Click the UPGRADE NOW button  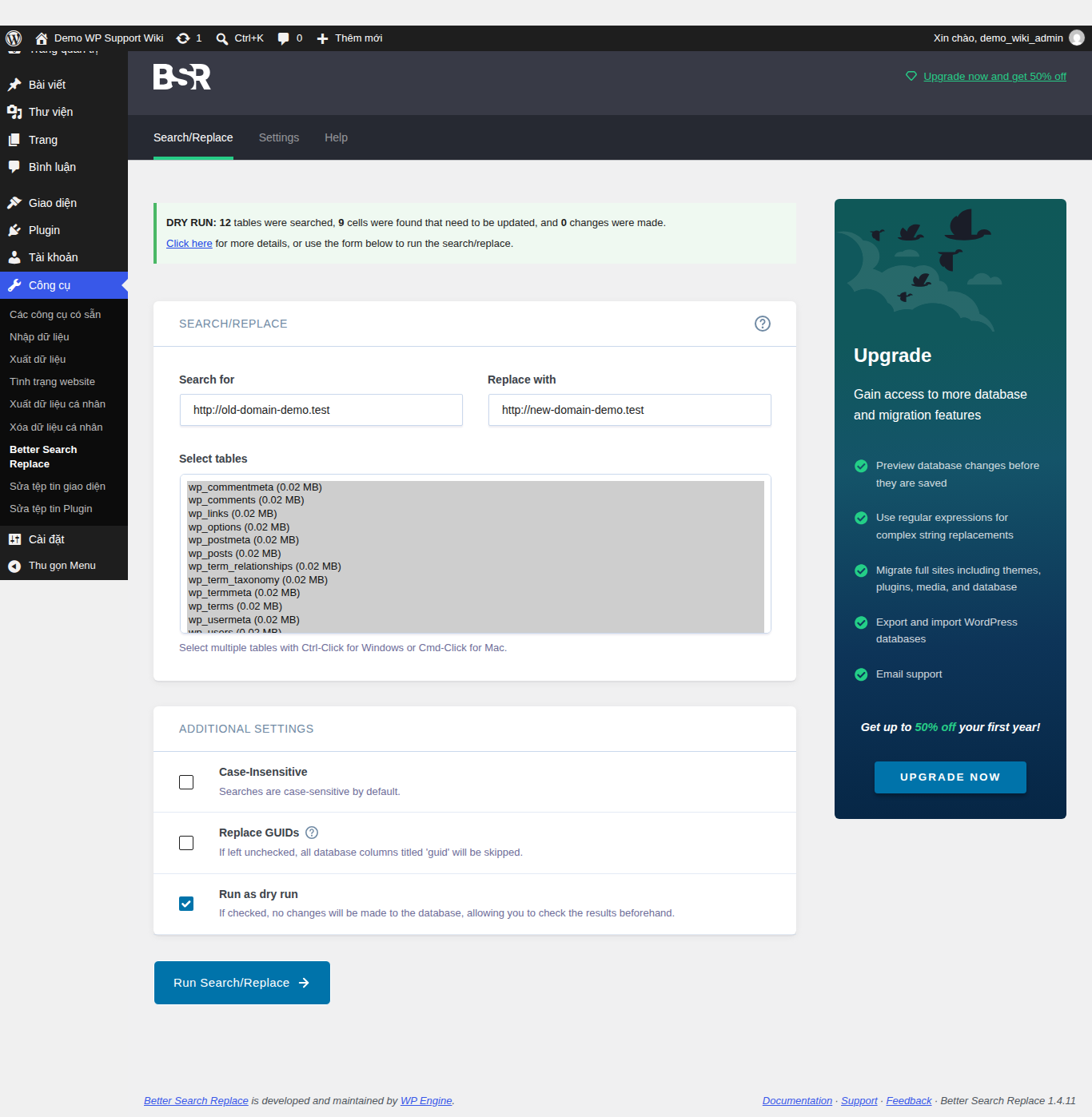pyautogui.click(x=951, y=777)
